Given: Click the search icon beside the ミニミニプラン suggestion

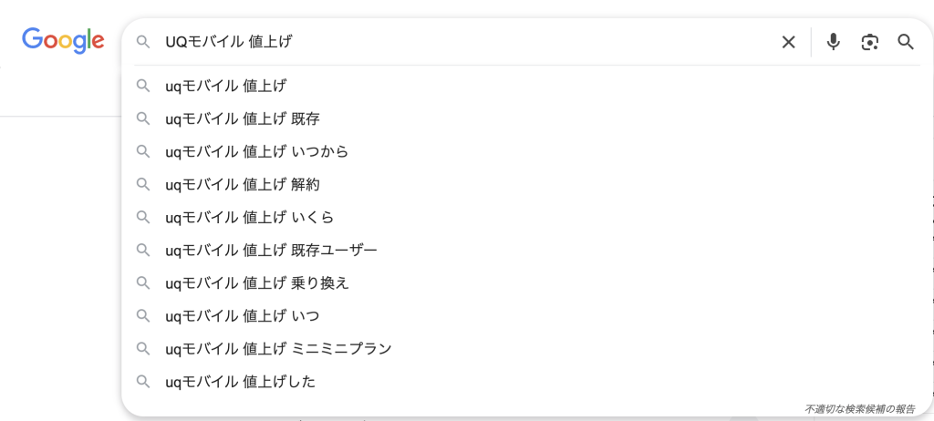Looking at the screenshot, I should coord(143,348).
